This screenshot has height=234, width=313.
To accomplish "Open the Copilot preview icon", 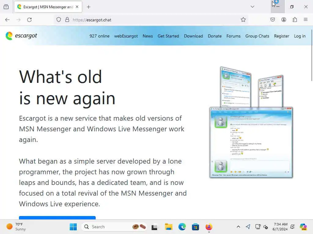I will point(303,227).
